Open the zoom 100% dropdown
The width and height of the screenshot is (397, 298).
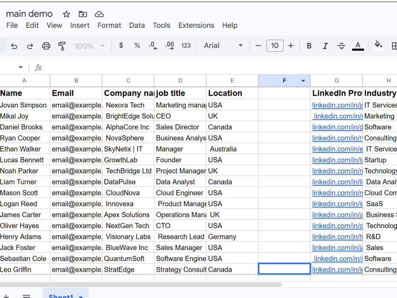[x=89, y=46]
